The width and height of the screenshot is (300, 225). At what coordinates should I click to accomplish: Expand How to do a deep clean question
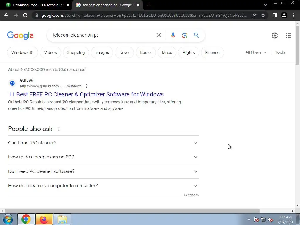coord(104,157)
